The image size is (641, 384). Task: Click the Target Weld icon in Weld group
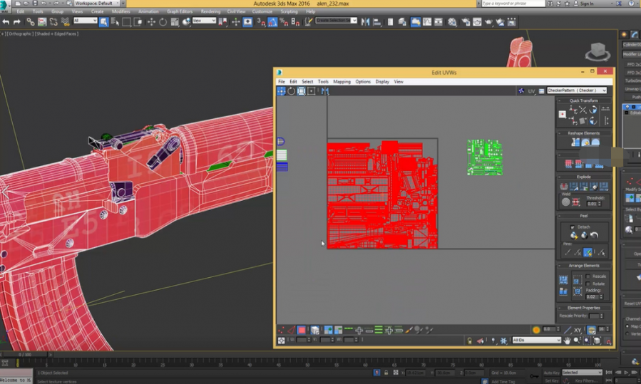[x=566, y=202]
